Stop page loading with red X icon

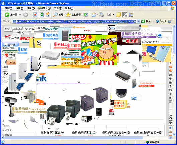[x=35, y=15]
